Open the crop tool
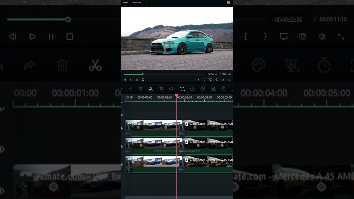354x199 pixels. point(162,89)
